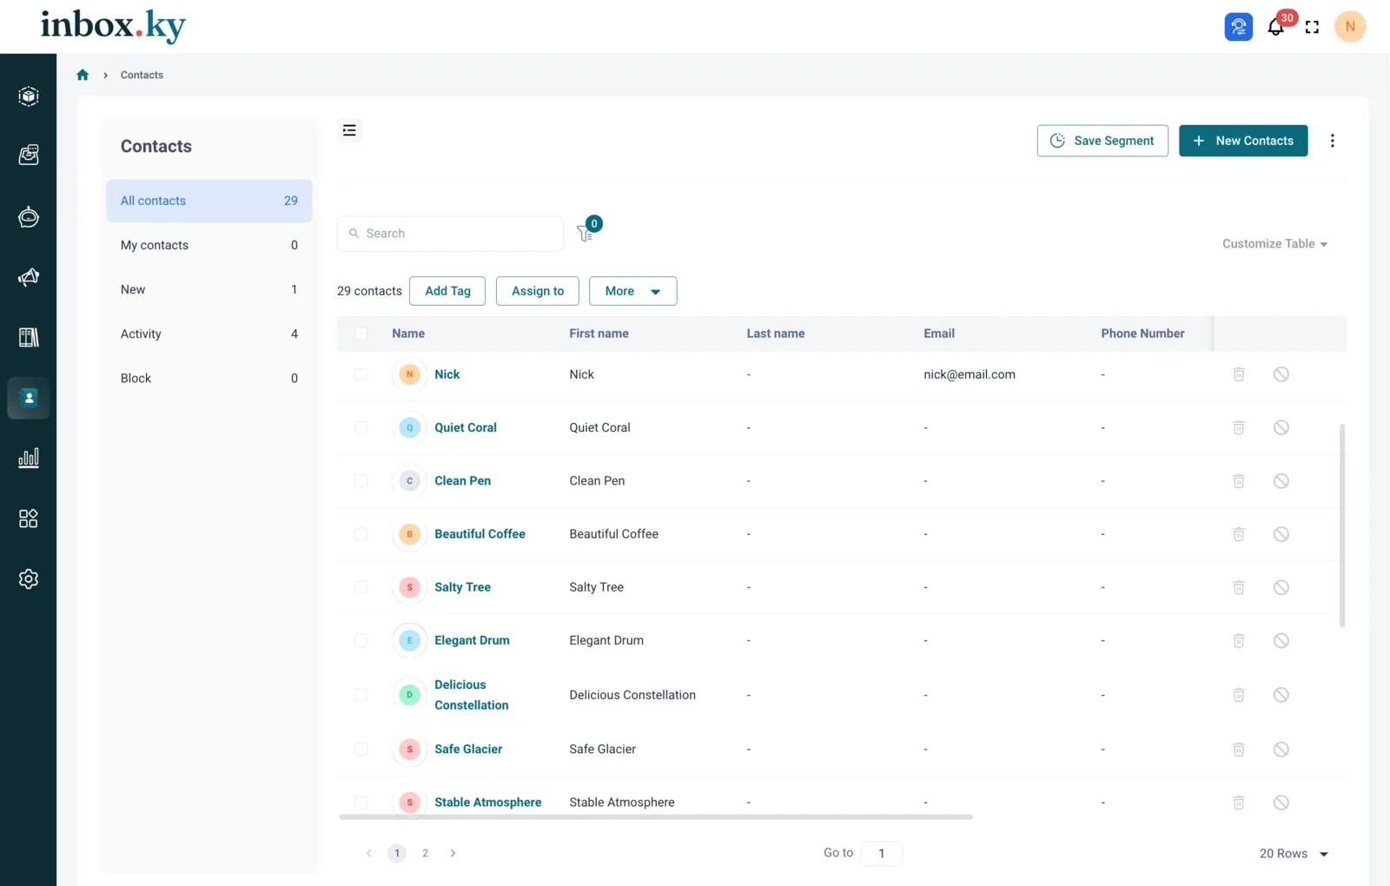1390x886 pixels.
Task: Open page 2 of contacts
Action: pos(425,853)
